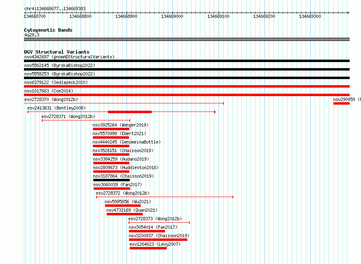Click the chr4:134668677..134669383 region label

(55, 9)
